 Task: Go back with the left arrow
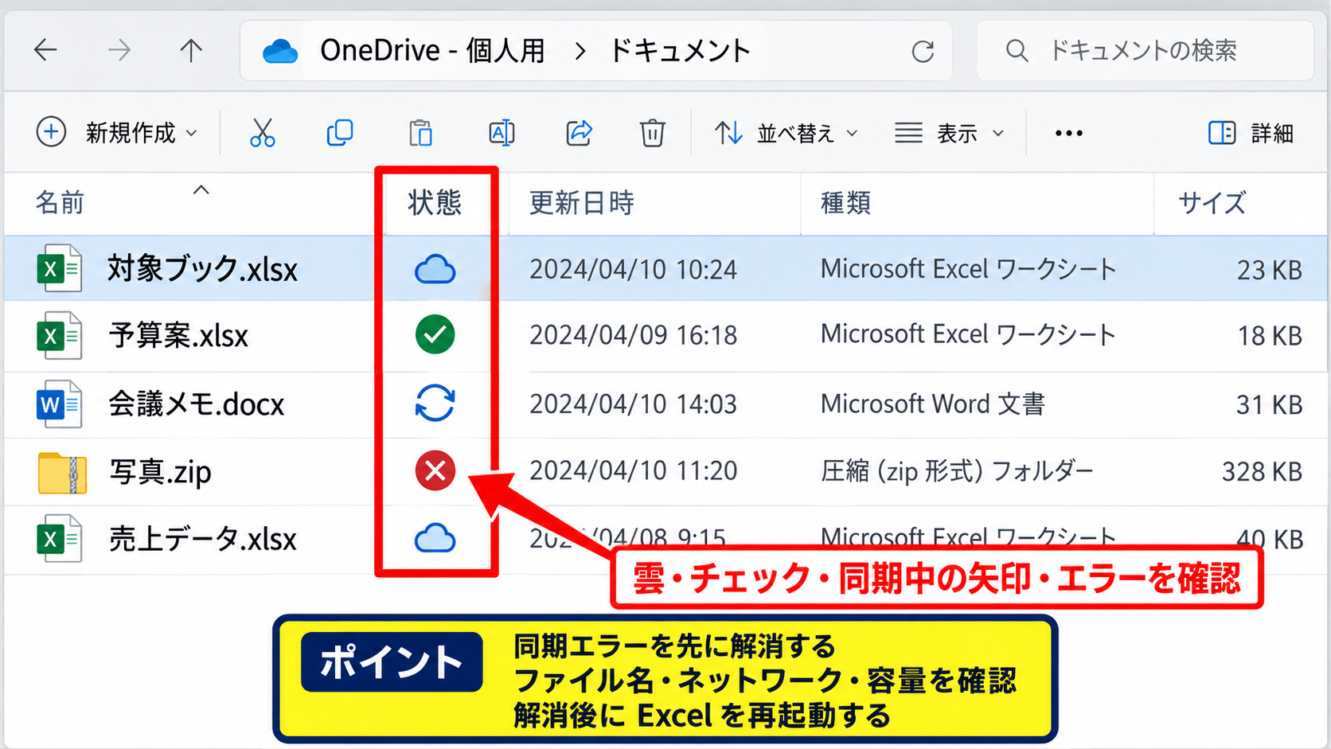click(x=45, y=51)
